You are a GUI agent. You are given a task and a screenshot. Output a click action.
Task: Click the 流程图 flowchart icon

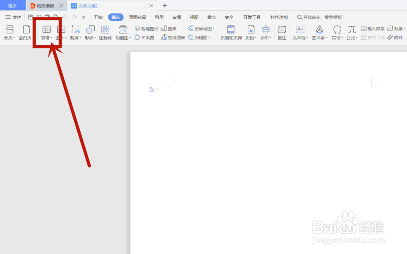[190, 37]
